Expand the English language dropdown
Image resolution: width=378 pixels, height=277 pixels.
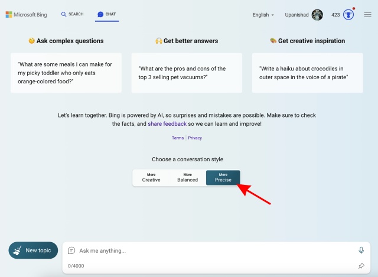click(263, 15)
